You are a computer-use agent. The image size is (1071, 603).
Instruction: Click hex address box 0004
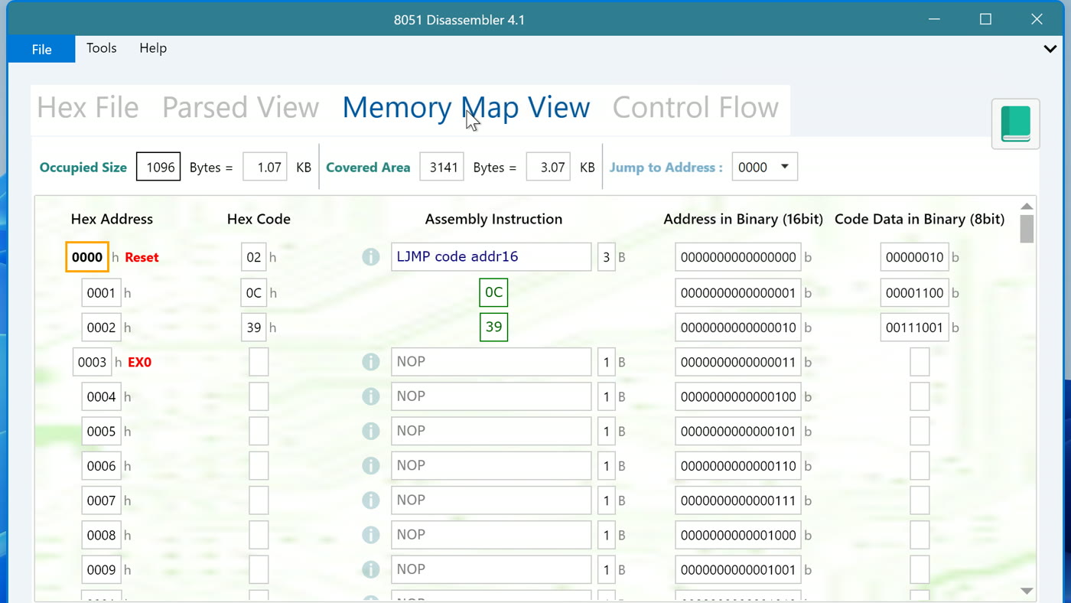(x=101, y=396)
